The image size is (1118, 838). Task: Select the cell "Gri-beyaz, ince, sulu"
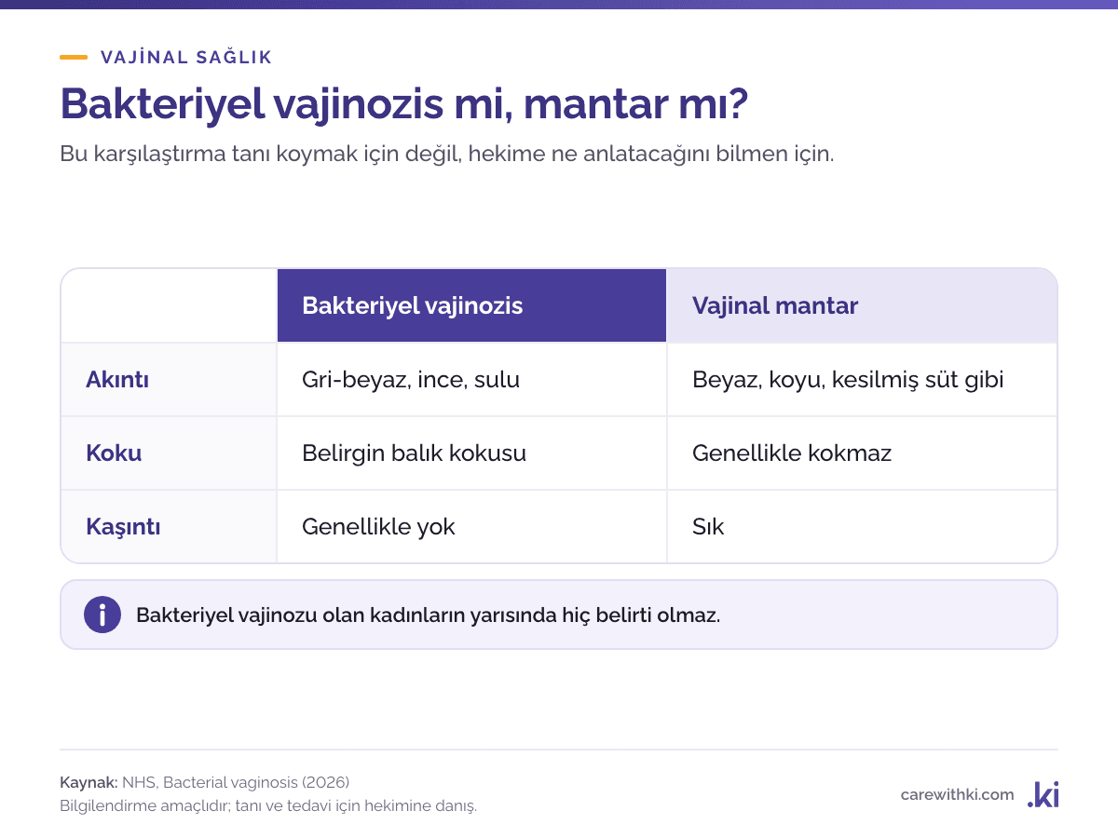click(x=471, y=379)
